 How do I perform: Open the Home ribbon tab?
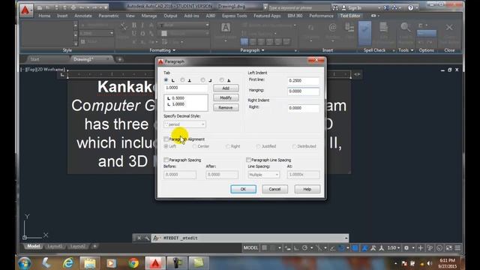44,16
